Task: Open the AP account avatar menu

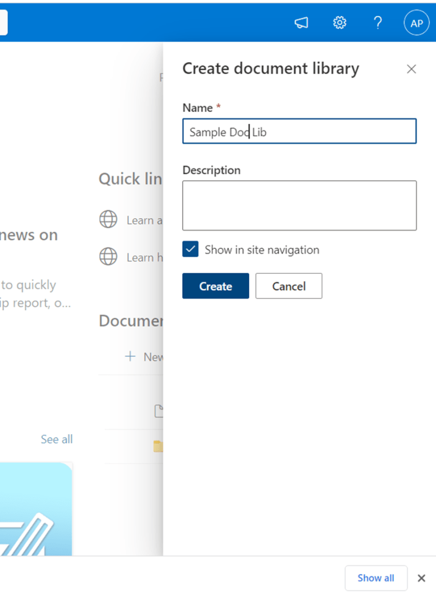Action: pyautogui.click(x=416, y=23)
